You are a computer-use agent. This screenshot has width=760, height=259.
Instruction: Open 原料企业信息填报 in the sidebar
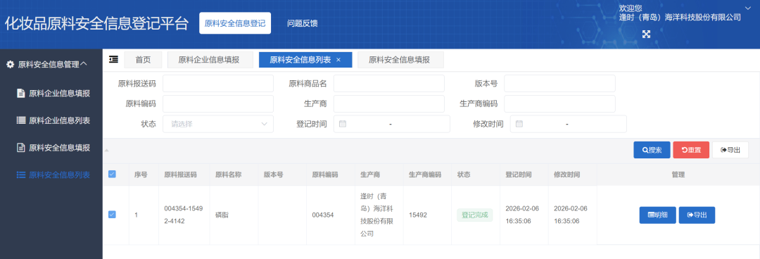[53, 94]
